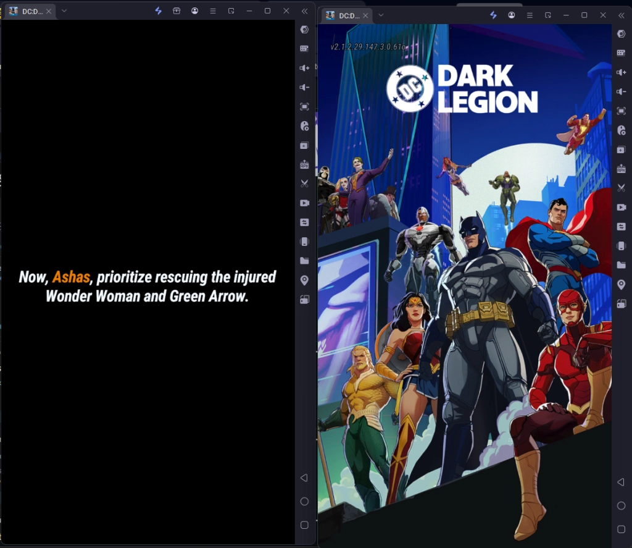Select the scissors trim tool in the sidebar

[x=304, y=183]
